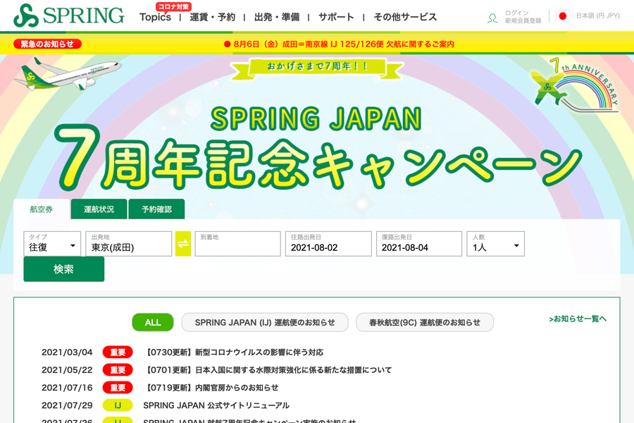Click the 重要 tag on 2021/07/16 row

tap(118, 388)
